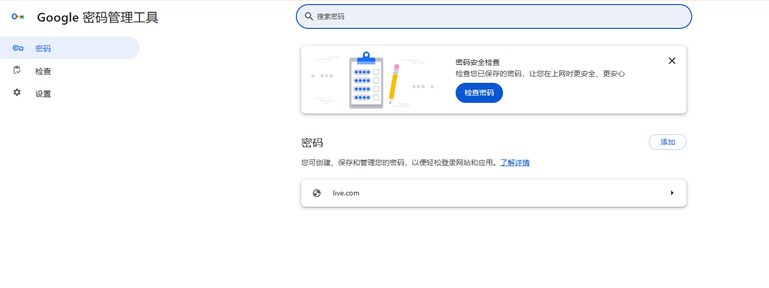Click the 密码 section heading
769x288 pixels.
[x=312, y=143]
